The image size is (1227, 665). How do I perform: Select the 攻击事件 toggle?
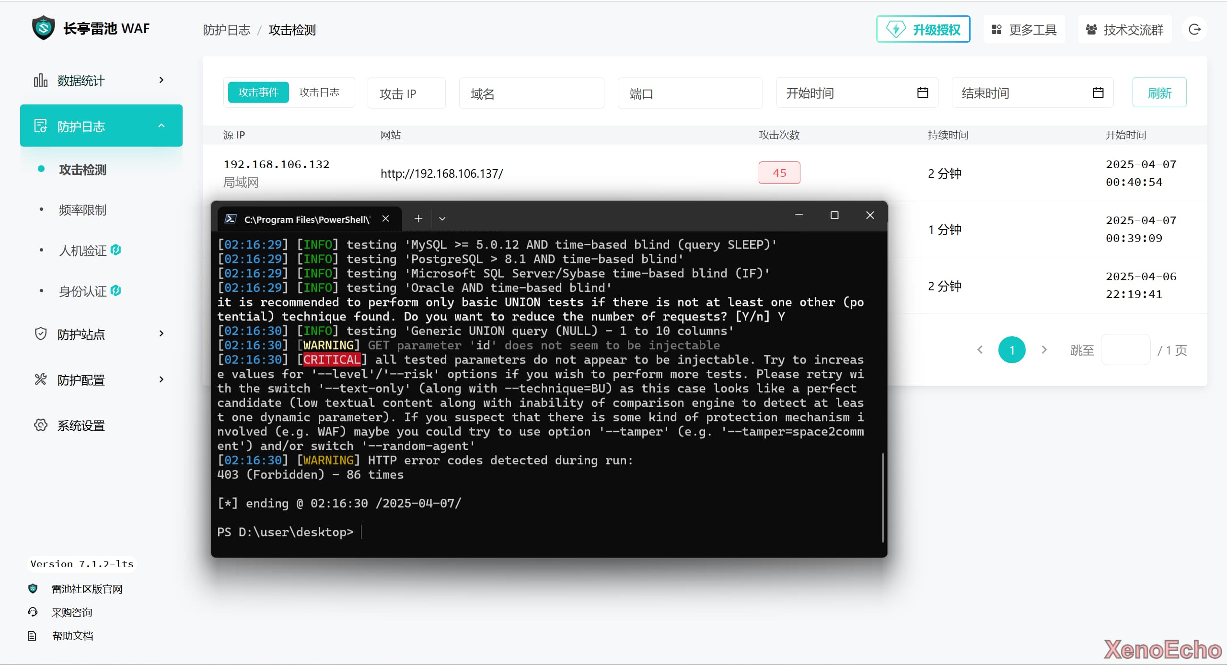tap(258, 92)
